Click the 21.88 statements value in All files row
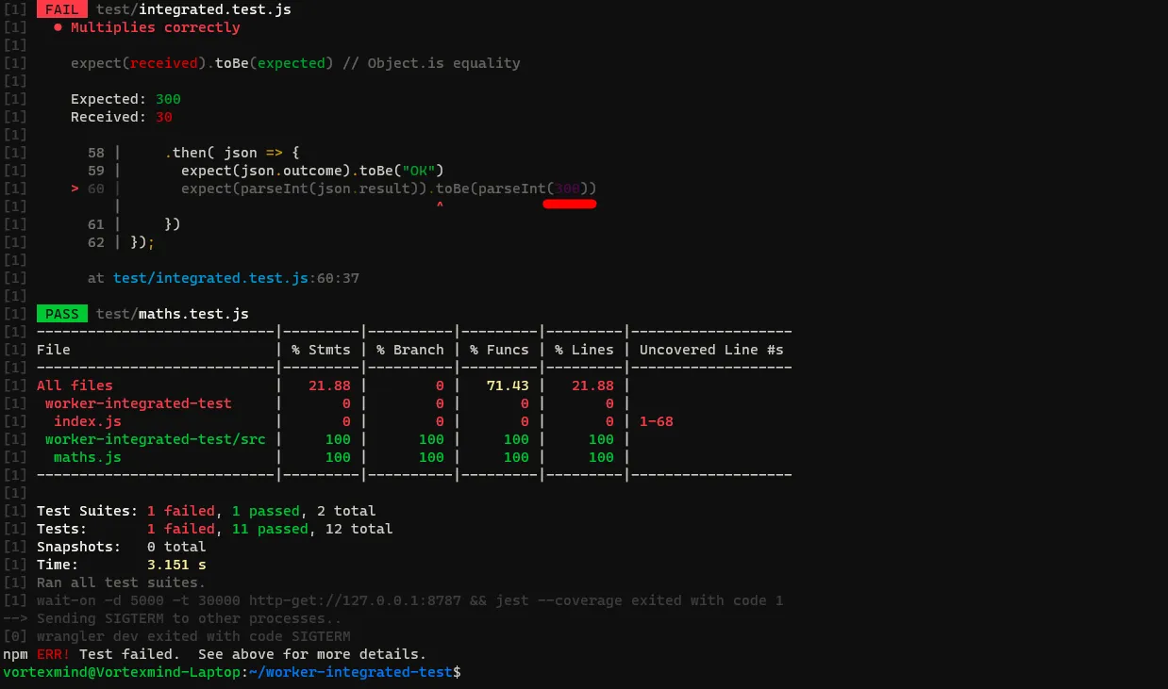 point(329,386)
